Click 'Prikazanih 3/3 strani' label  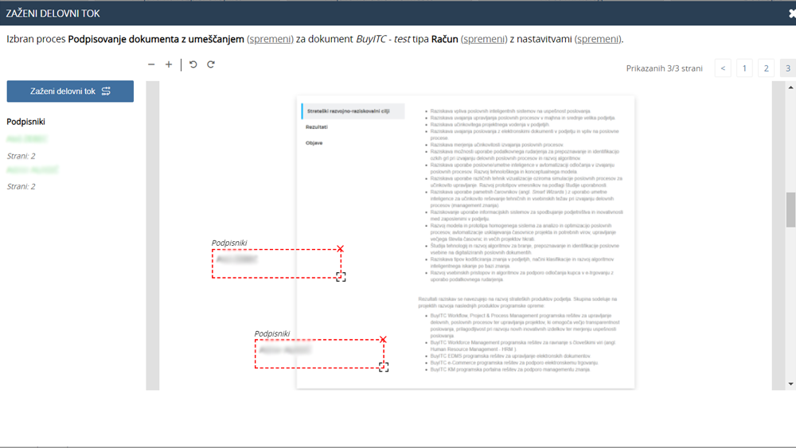tap(664, 68)
